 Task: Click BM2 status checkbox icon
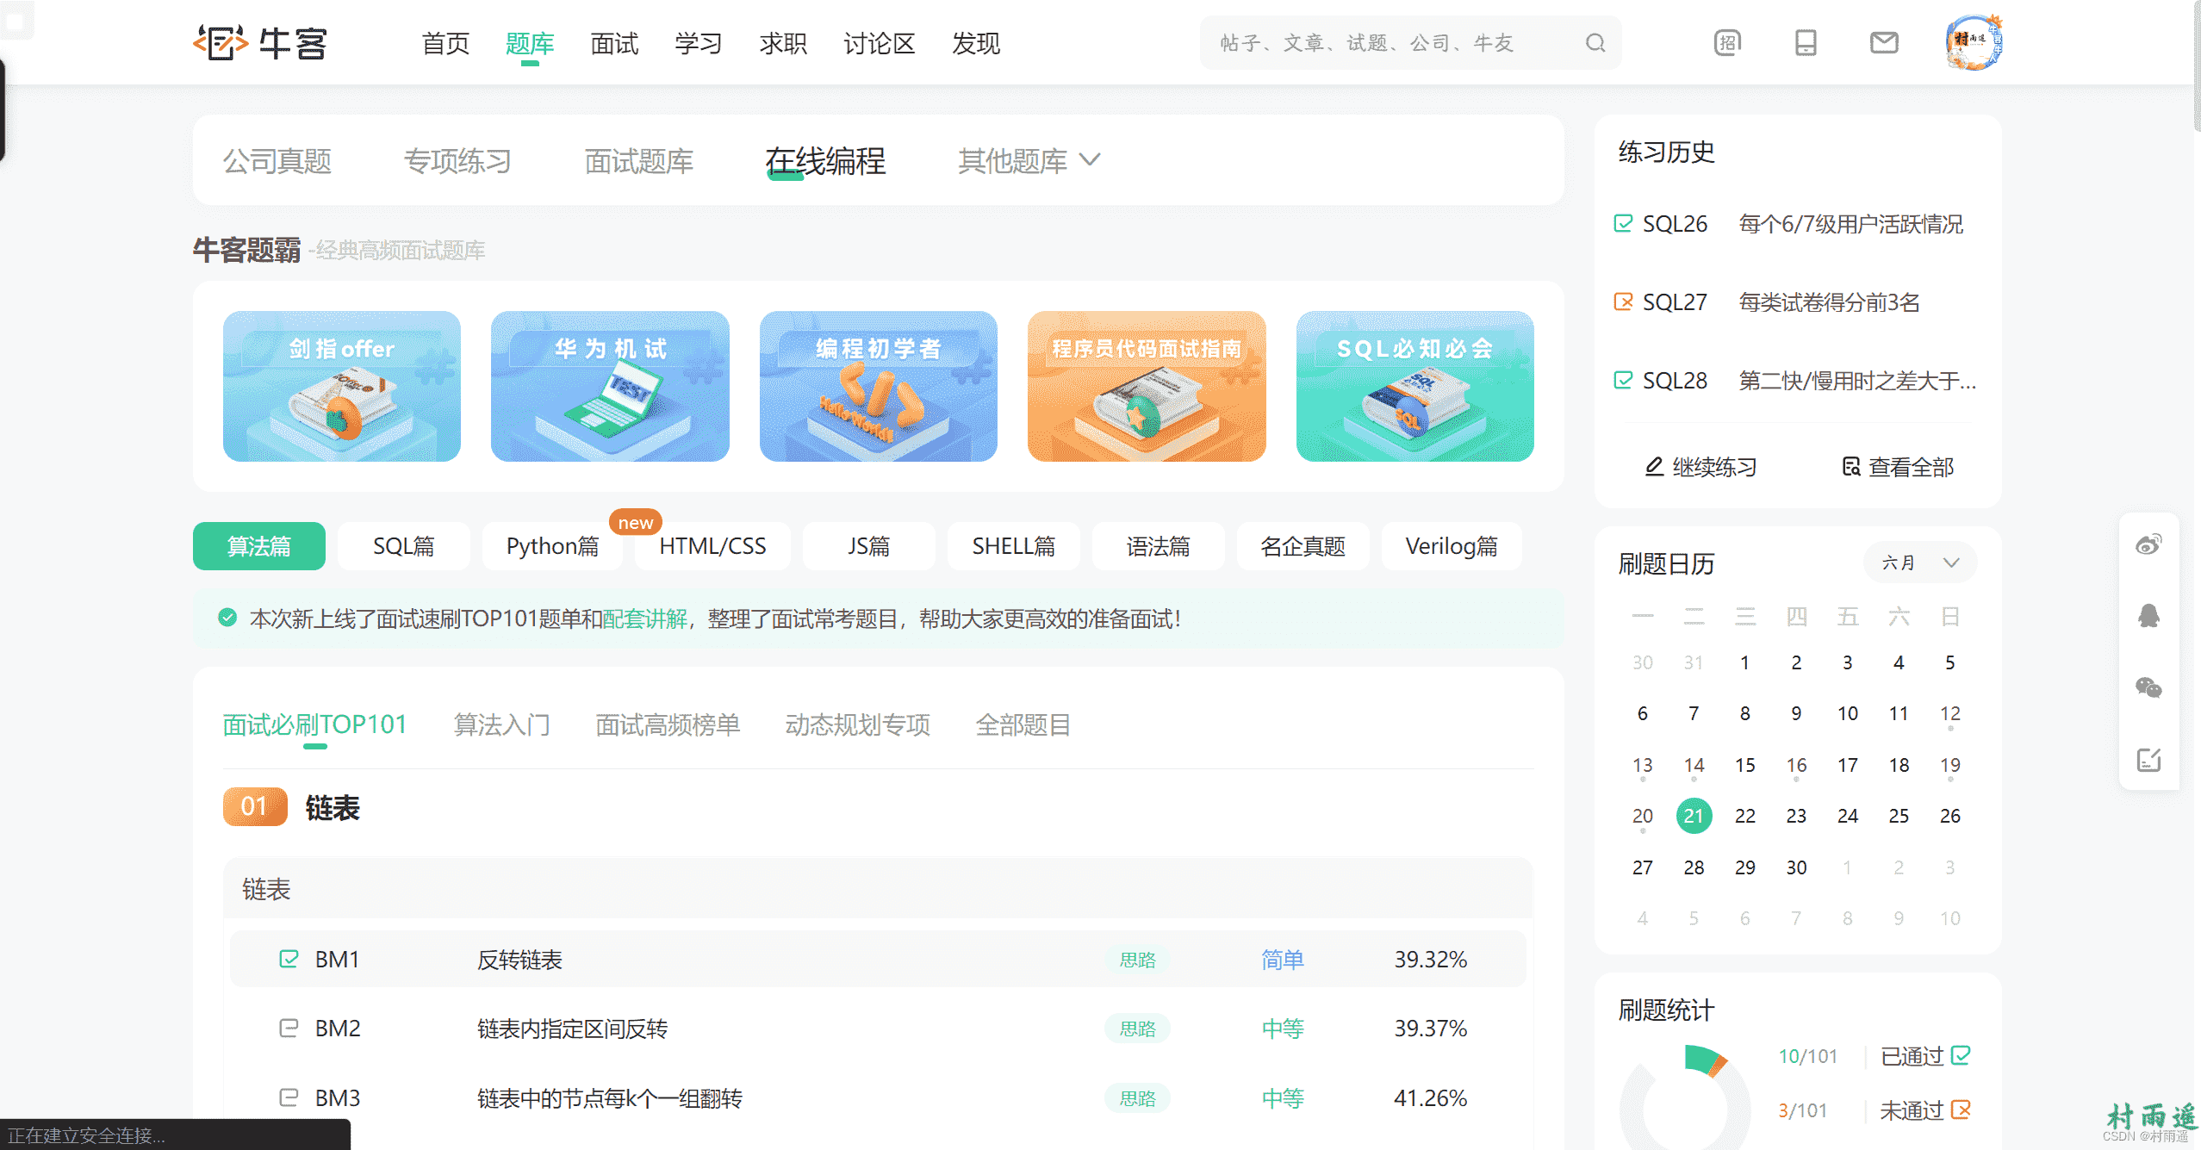tap(289, 1028)
